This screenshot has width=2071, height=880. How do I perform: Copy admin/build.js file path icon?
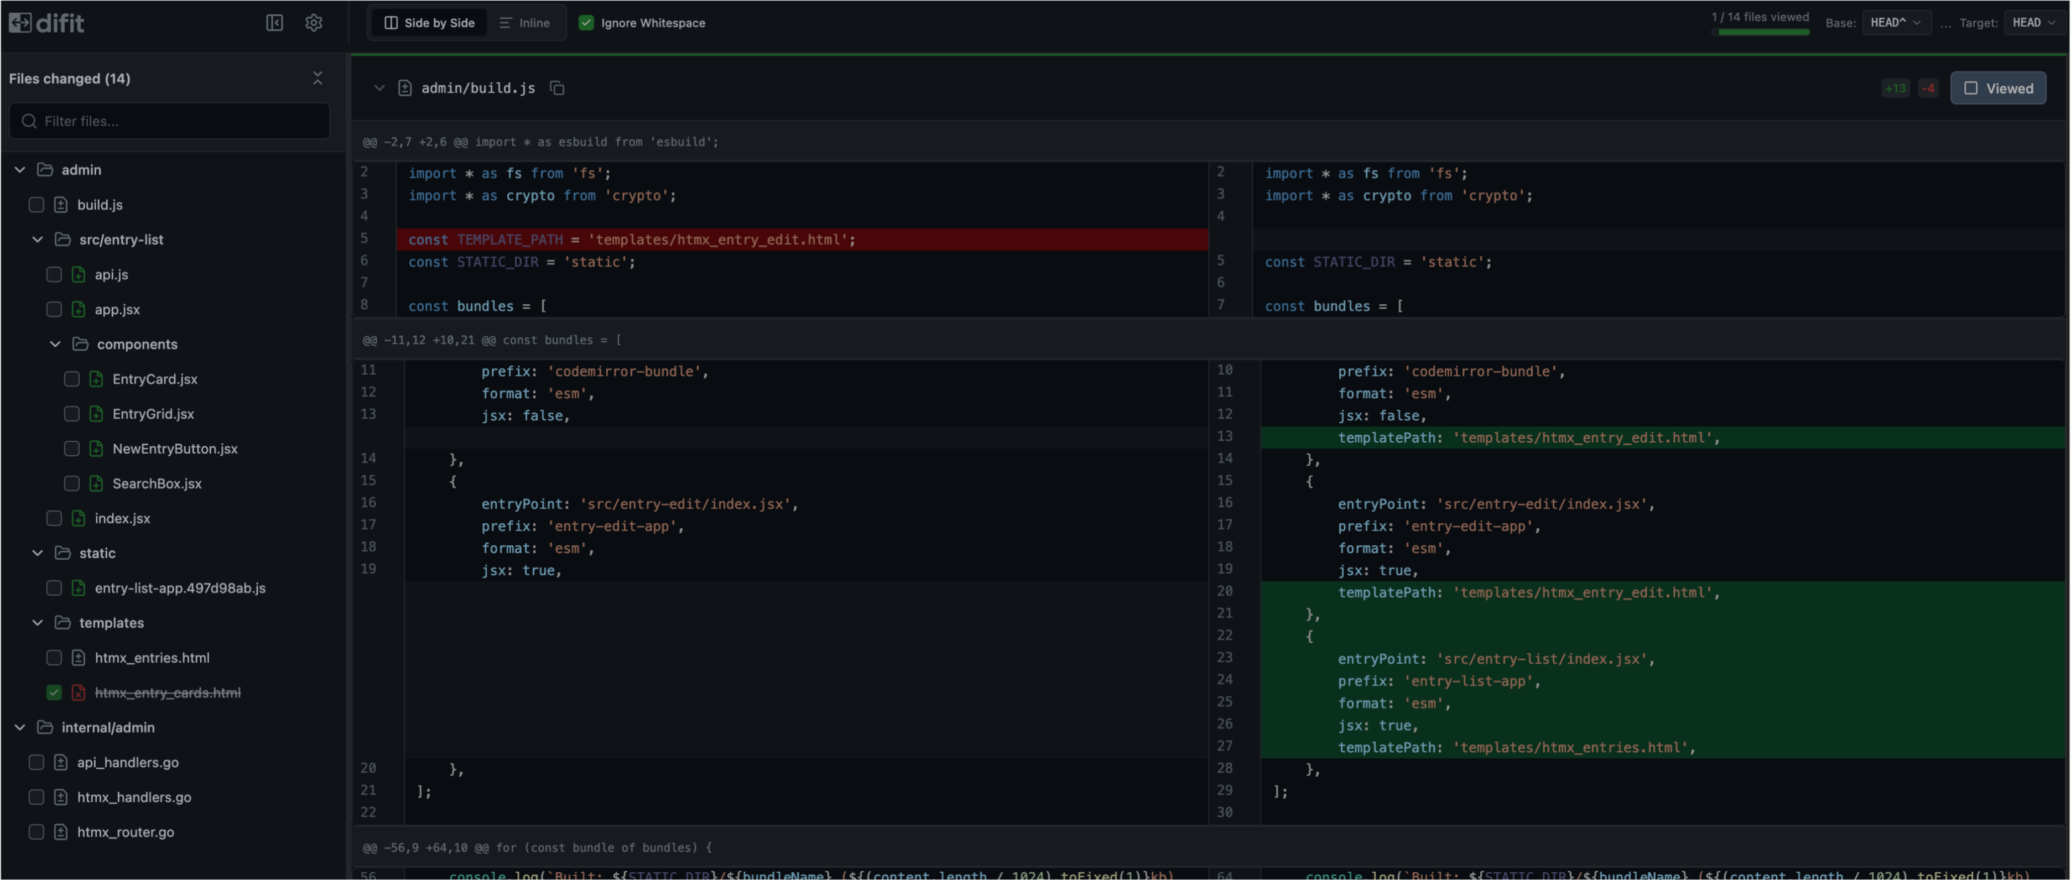[556, 87]
